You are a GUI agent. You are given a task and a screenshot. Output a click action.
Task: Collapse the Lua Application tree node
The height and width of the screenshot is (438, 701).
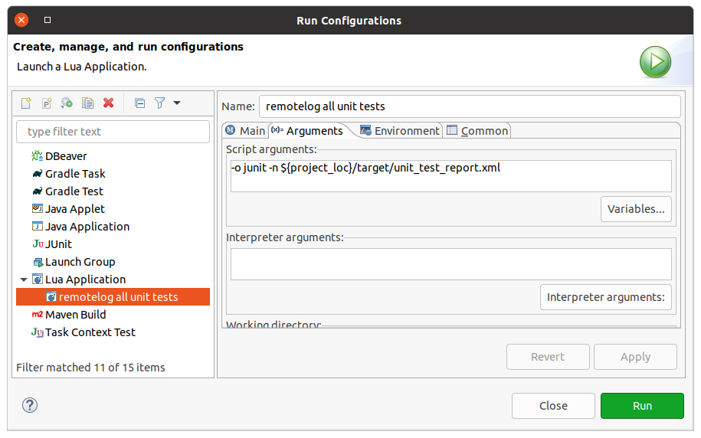[x=24, y=279]
